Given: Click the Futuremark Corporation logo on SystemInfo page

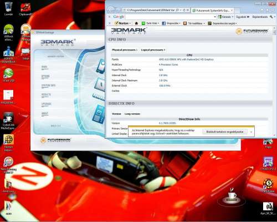Looking at the screenshot, I should pyautogui.click(x=252, y=31).
